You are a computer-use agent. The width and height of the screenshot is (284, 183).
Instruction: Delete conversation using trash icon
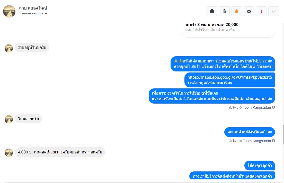pyautogui.click(x=224, y=11)
